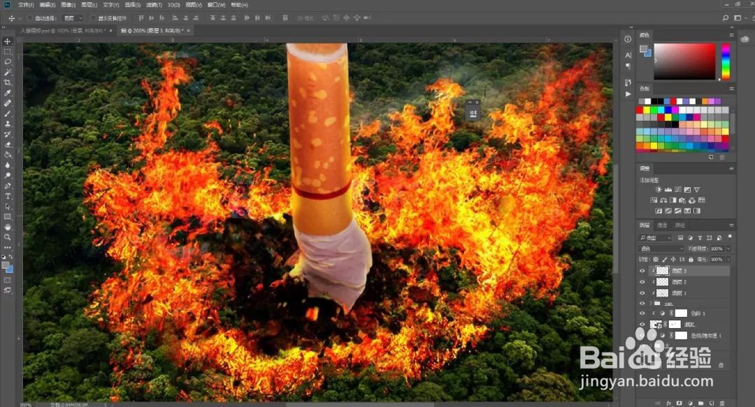The image size is (755, 407).
Task: Create a new group folder
Action: (700, 403)
